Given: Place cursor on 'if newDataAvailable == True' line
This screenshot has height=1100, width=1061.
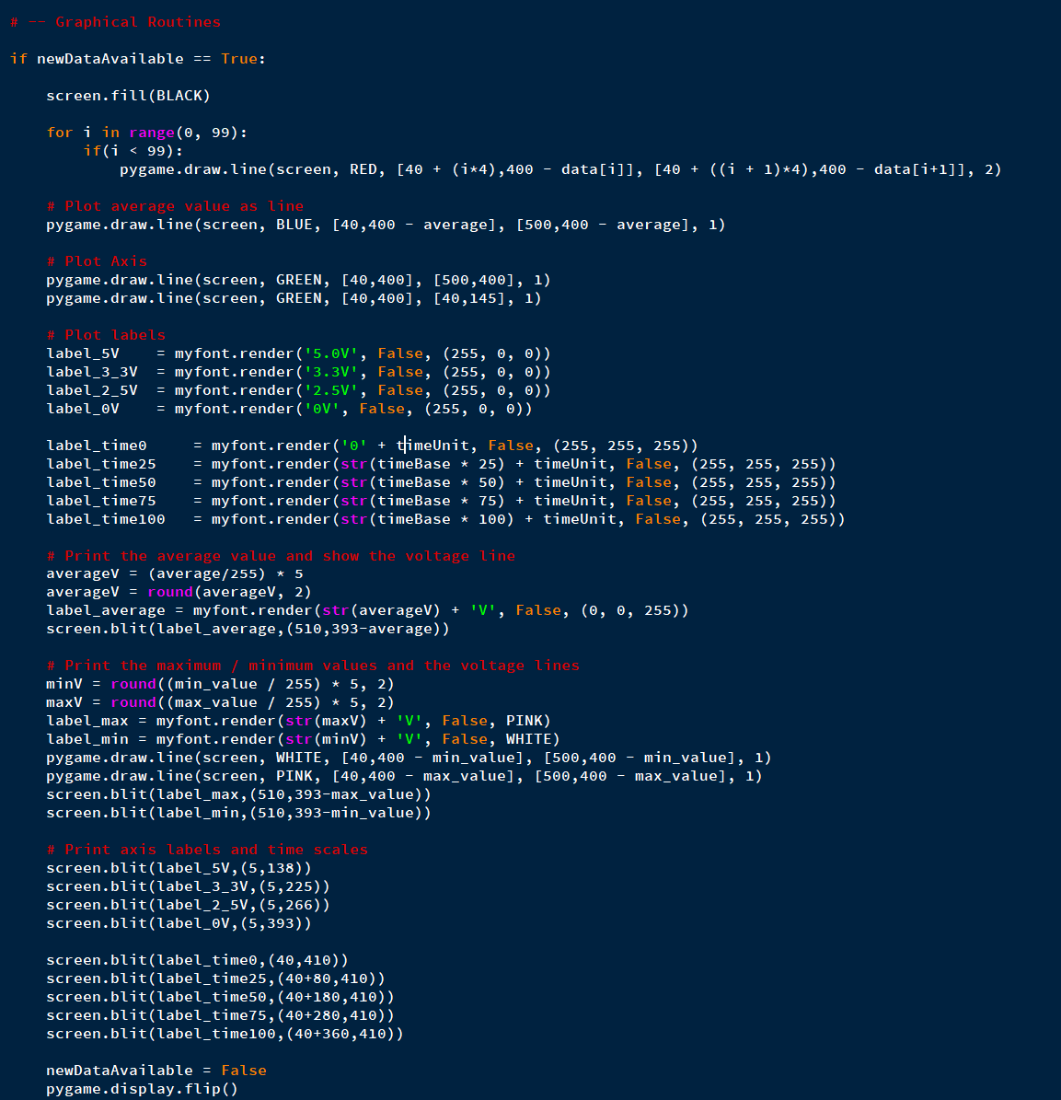Looking at the screenshot, I should click(x=138, y=59).
